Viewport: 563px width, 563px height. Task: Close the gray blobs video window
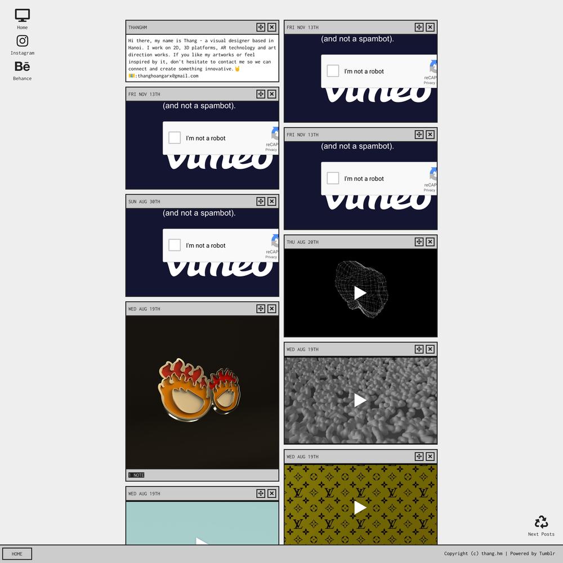pos(430,350)
